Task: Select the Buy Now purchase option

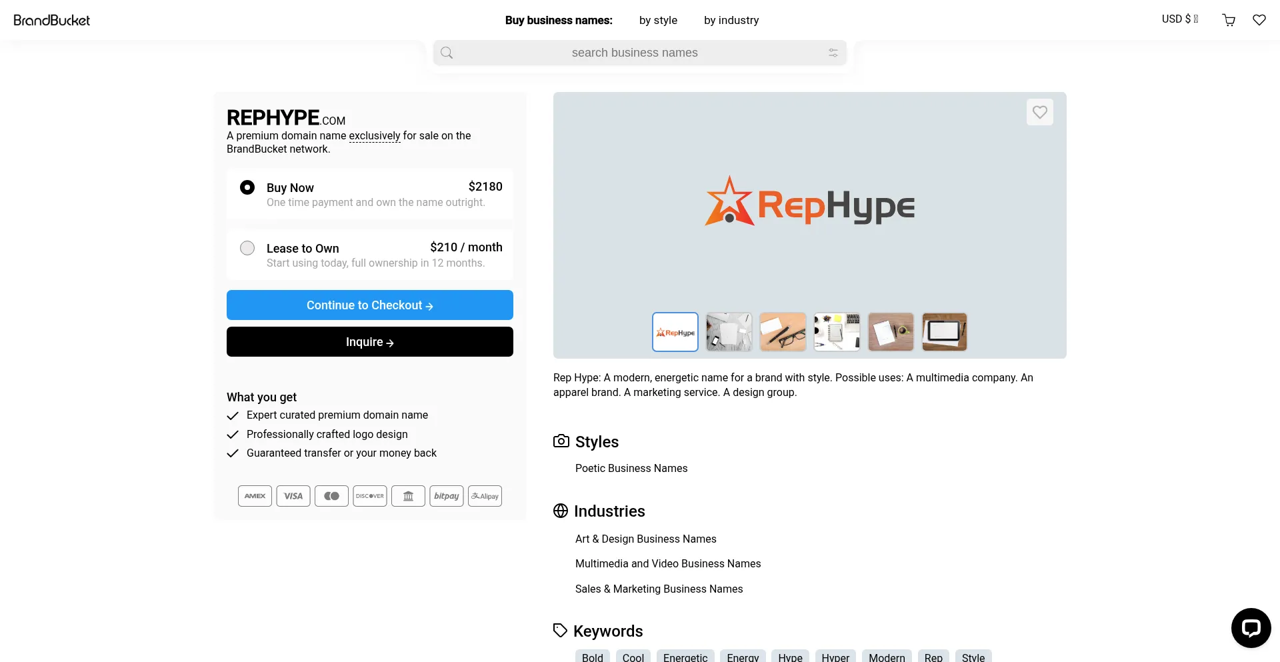Action: (x=247, y=187)
